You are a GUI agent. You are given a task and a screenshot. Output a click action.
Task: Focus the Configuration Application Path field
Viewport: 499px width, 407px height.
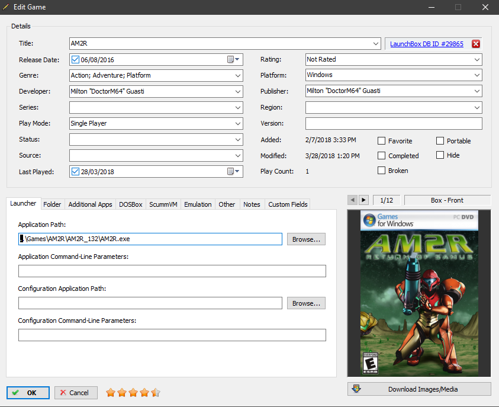(150, 303)
